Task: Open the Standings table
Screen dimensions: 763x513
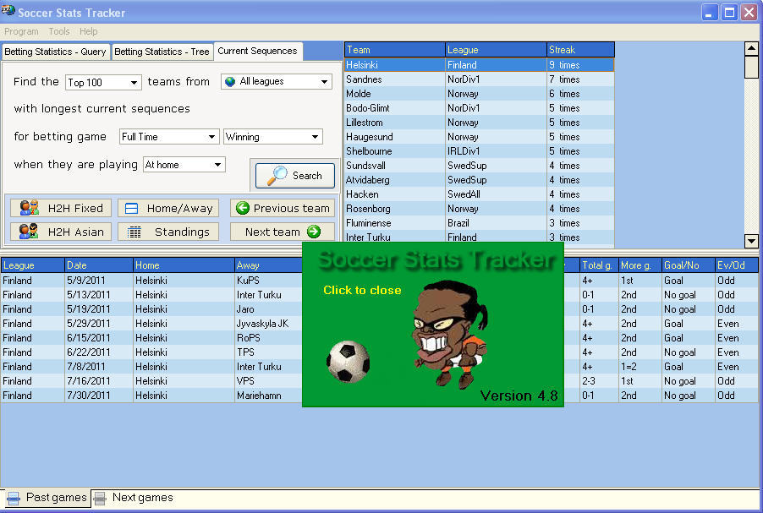Action: pyautogui.click(x=168, y=232)
